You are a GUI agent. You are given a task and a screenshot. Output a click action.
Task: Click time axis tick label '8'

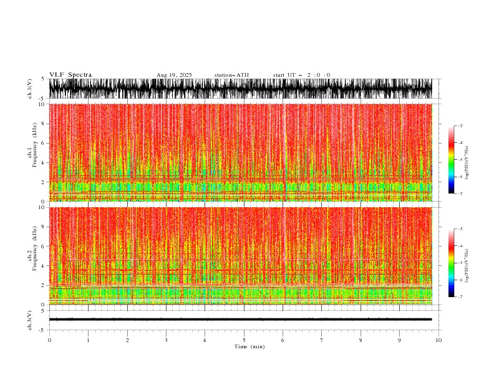tap(361, 340)
